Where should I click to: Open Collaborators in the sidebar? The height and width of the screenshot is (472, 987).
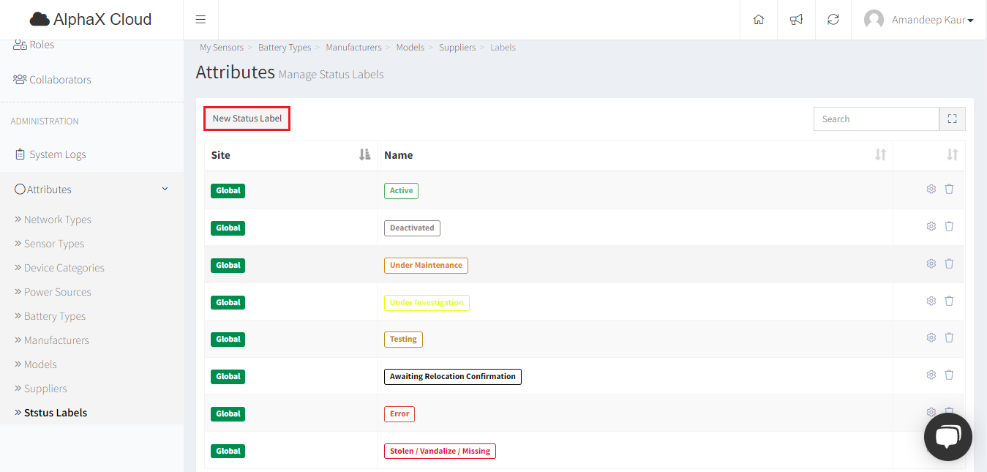[x=60, y=80]
